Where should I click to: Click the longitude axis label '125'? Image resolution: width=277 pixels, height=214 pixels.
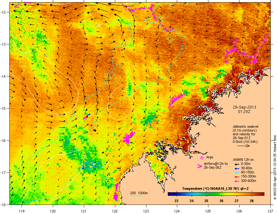pos(208,211)
